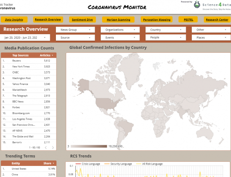Select Barron's row
The image size is (231, 177).
tap(29, 142)
